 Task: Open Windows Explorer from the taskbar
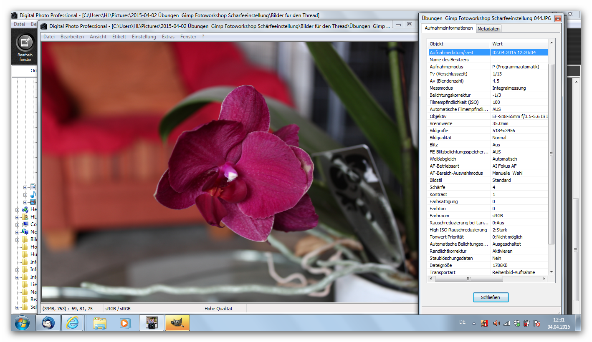coord(100,323)
